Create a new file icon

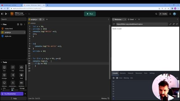[18, 24]
